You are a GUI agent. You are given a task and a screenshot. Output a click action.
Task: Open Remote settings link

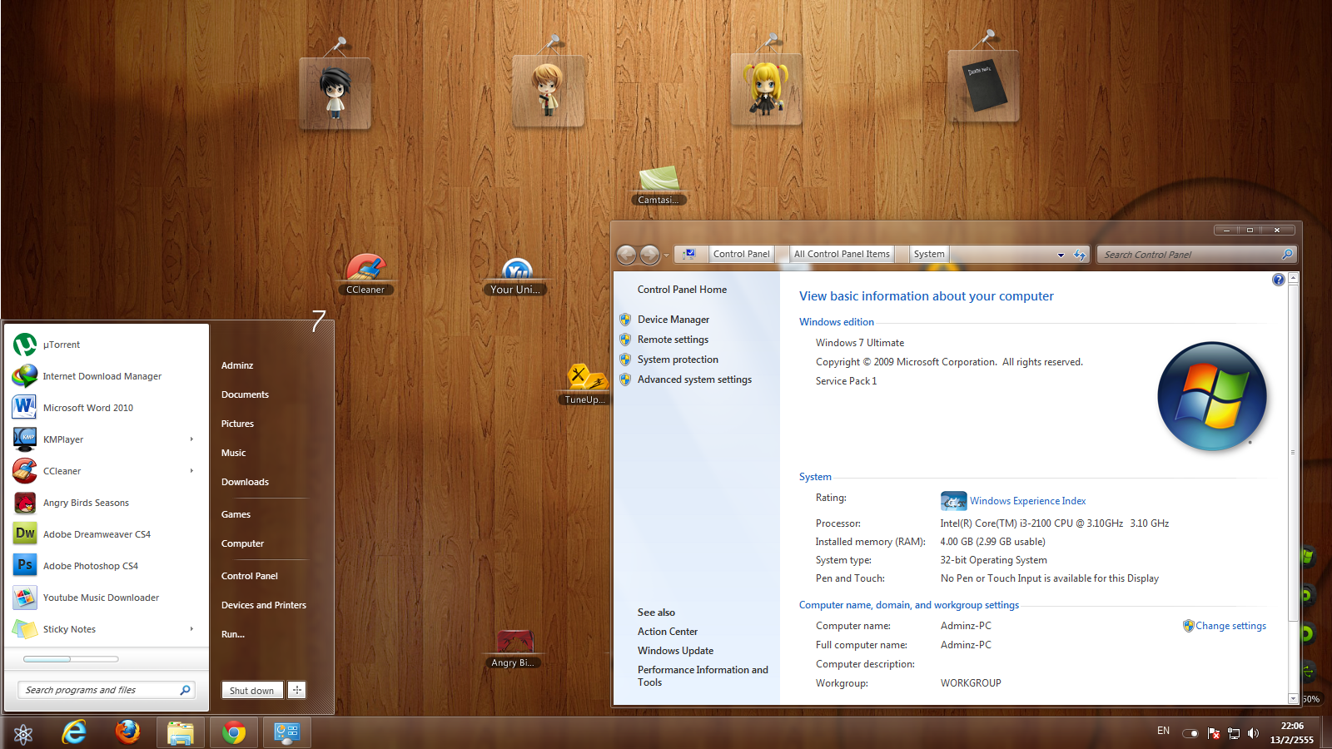[673, 340]
